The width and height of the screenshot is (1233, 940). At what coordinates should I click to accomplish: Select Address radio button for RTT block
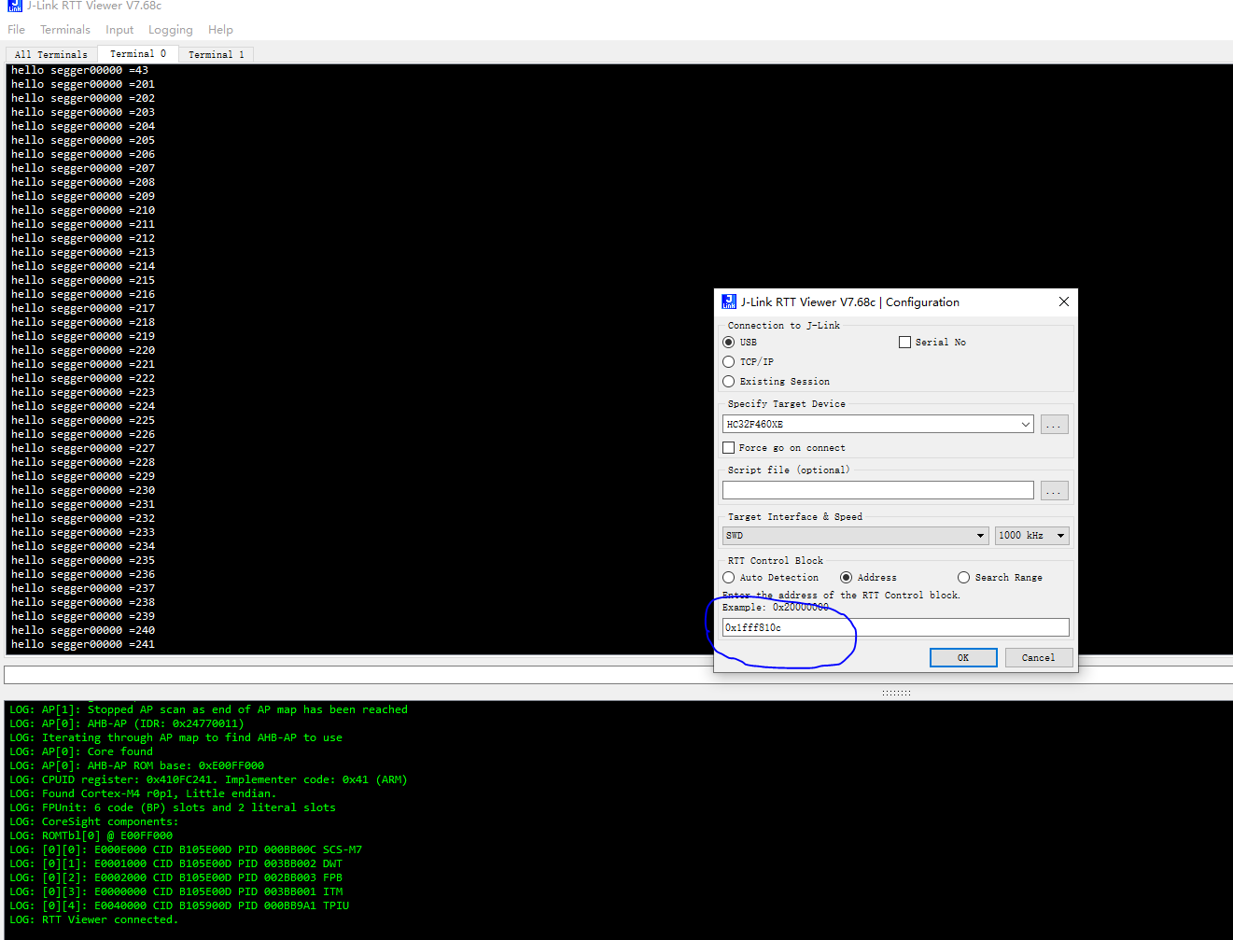click(x=846, y=577)
